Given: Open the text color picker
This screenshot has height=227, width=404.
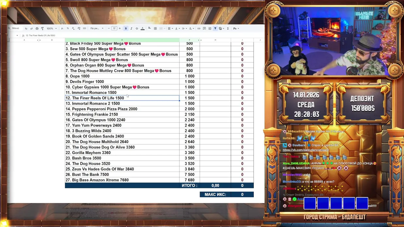Looking at the screenshot, I should click(x=142, y=28).
